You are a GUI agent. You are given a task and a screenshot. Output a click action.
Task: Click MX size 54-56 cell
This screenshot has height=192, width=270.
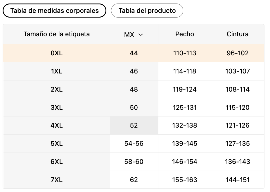[134, 143]
